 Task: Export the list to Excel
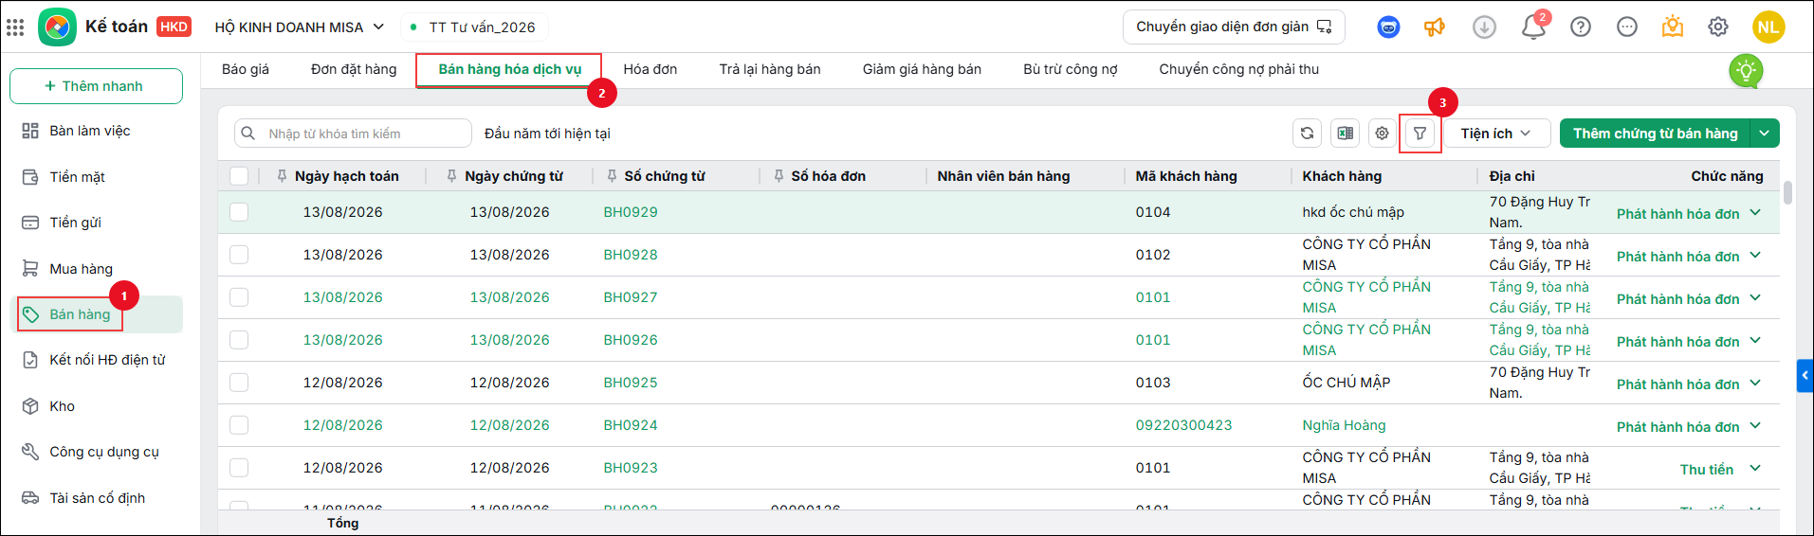click(x=1345, y=134)
